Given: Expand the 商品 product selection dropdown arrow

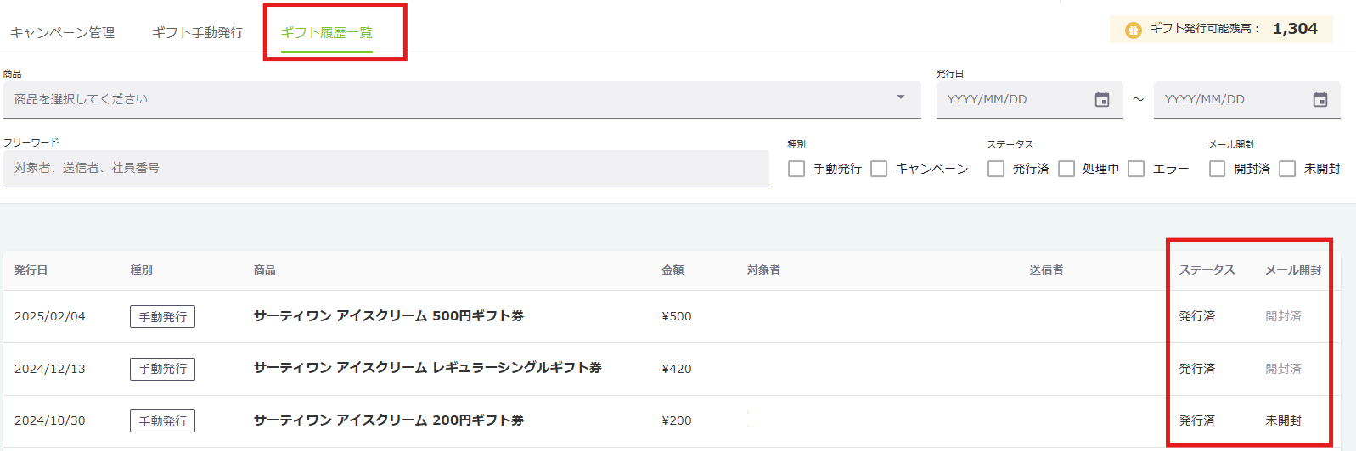Looking at the screenshot, I should [x=901, y=97].
